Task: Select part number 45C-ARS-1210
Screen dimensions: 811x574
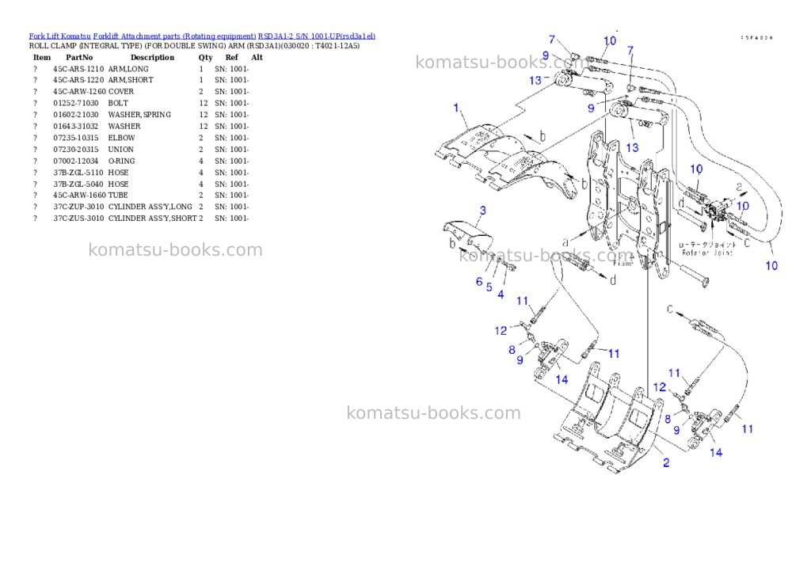Action: 78,69
